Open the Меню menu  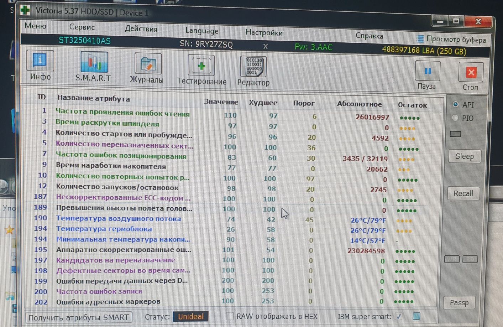(35, 26)
